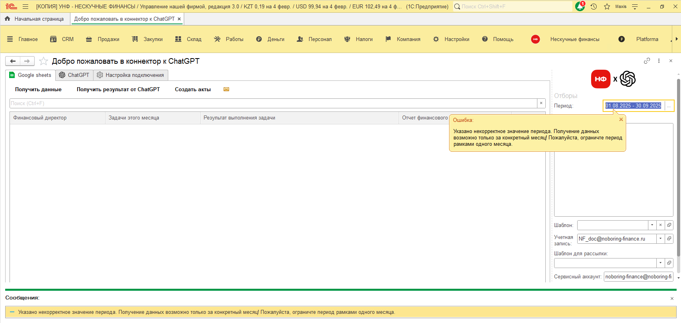The image size is (681, 323).
Task: Expand the Учетная запись dropdown
Action: pyautogui.click(x=660, y=239)
